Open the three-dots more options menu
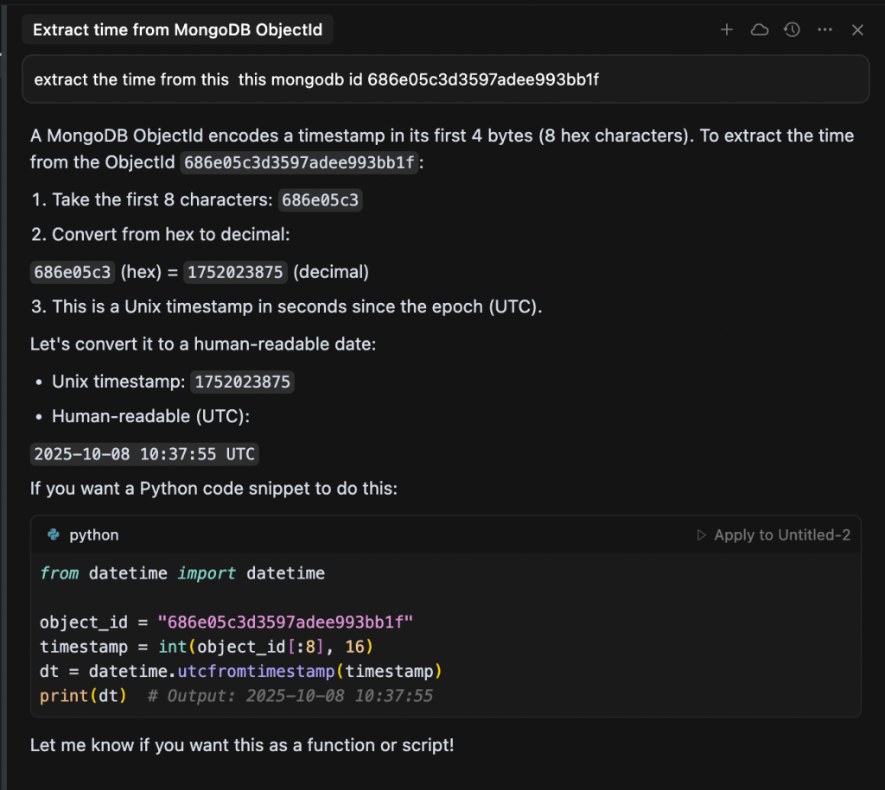Viewport: 885px width, 790px height. point(825,30)
